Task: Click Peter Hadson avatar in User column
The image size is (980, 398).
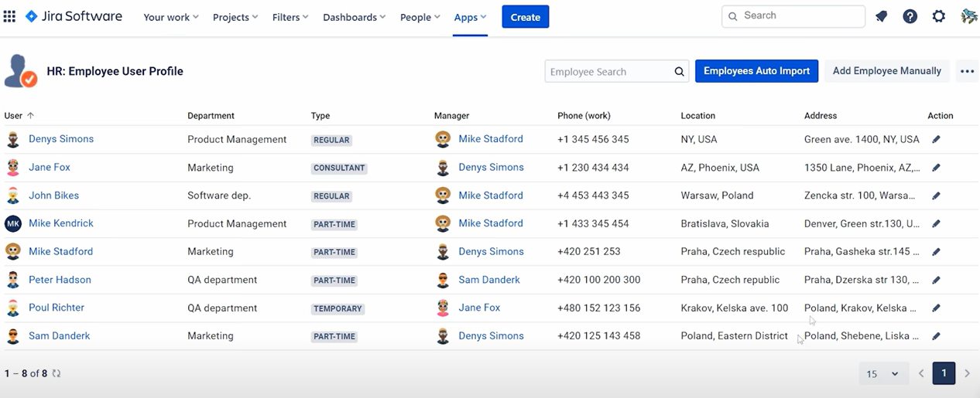Action: pyautogui.click(x=13, y=280)
